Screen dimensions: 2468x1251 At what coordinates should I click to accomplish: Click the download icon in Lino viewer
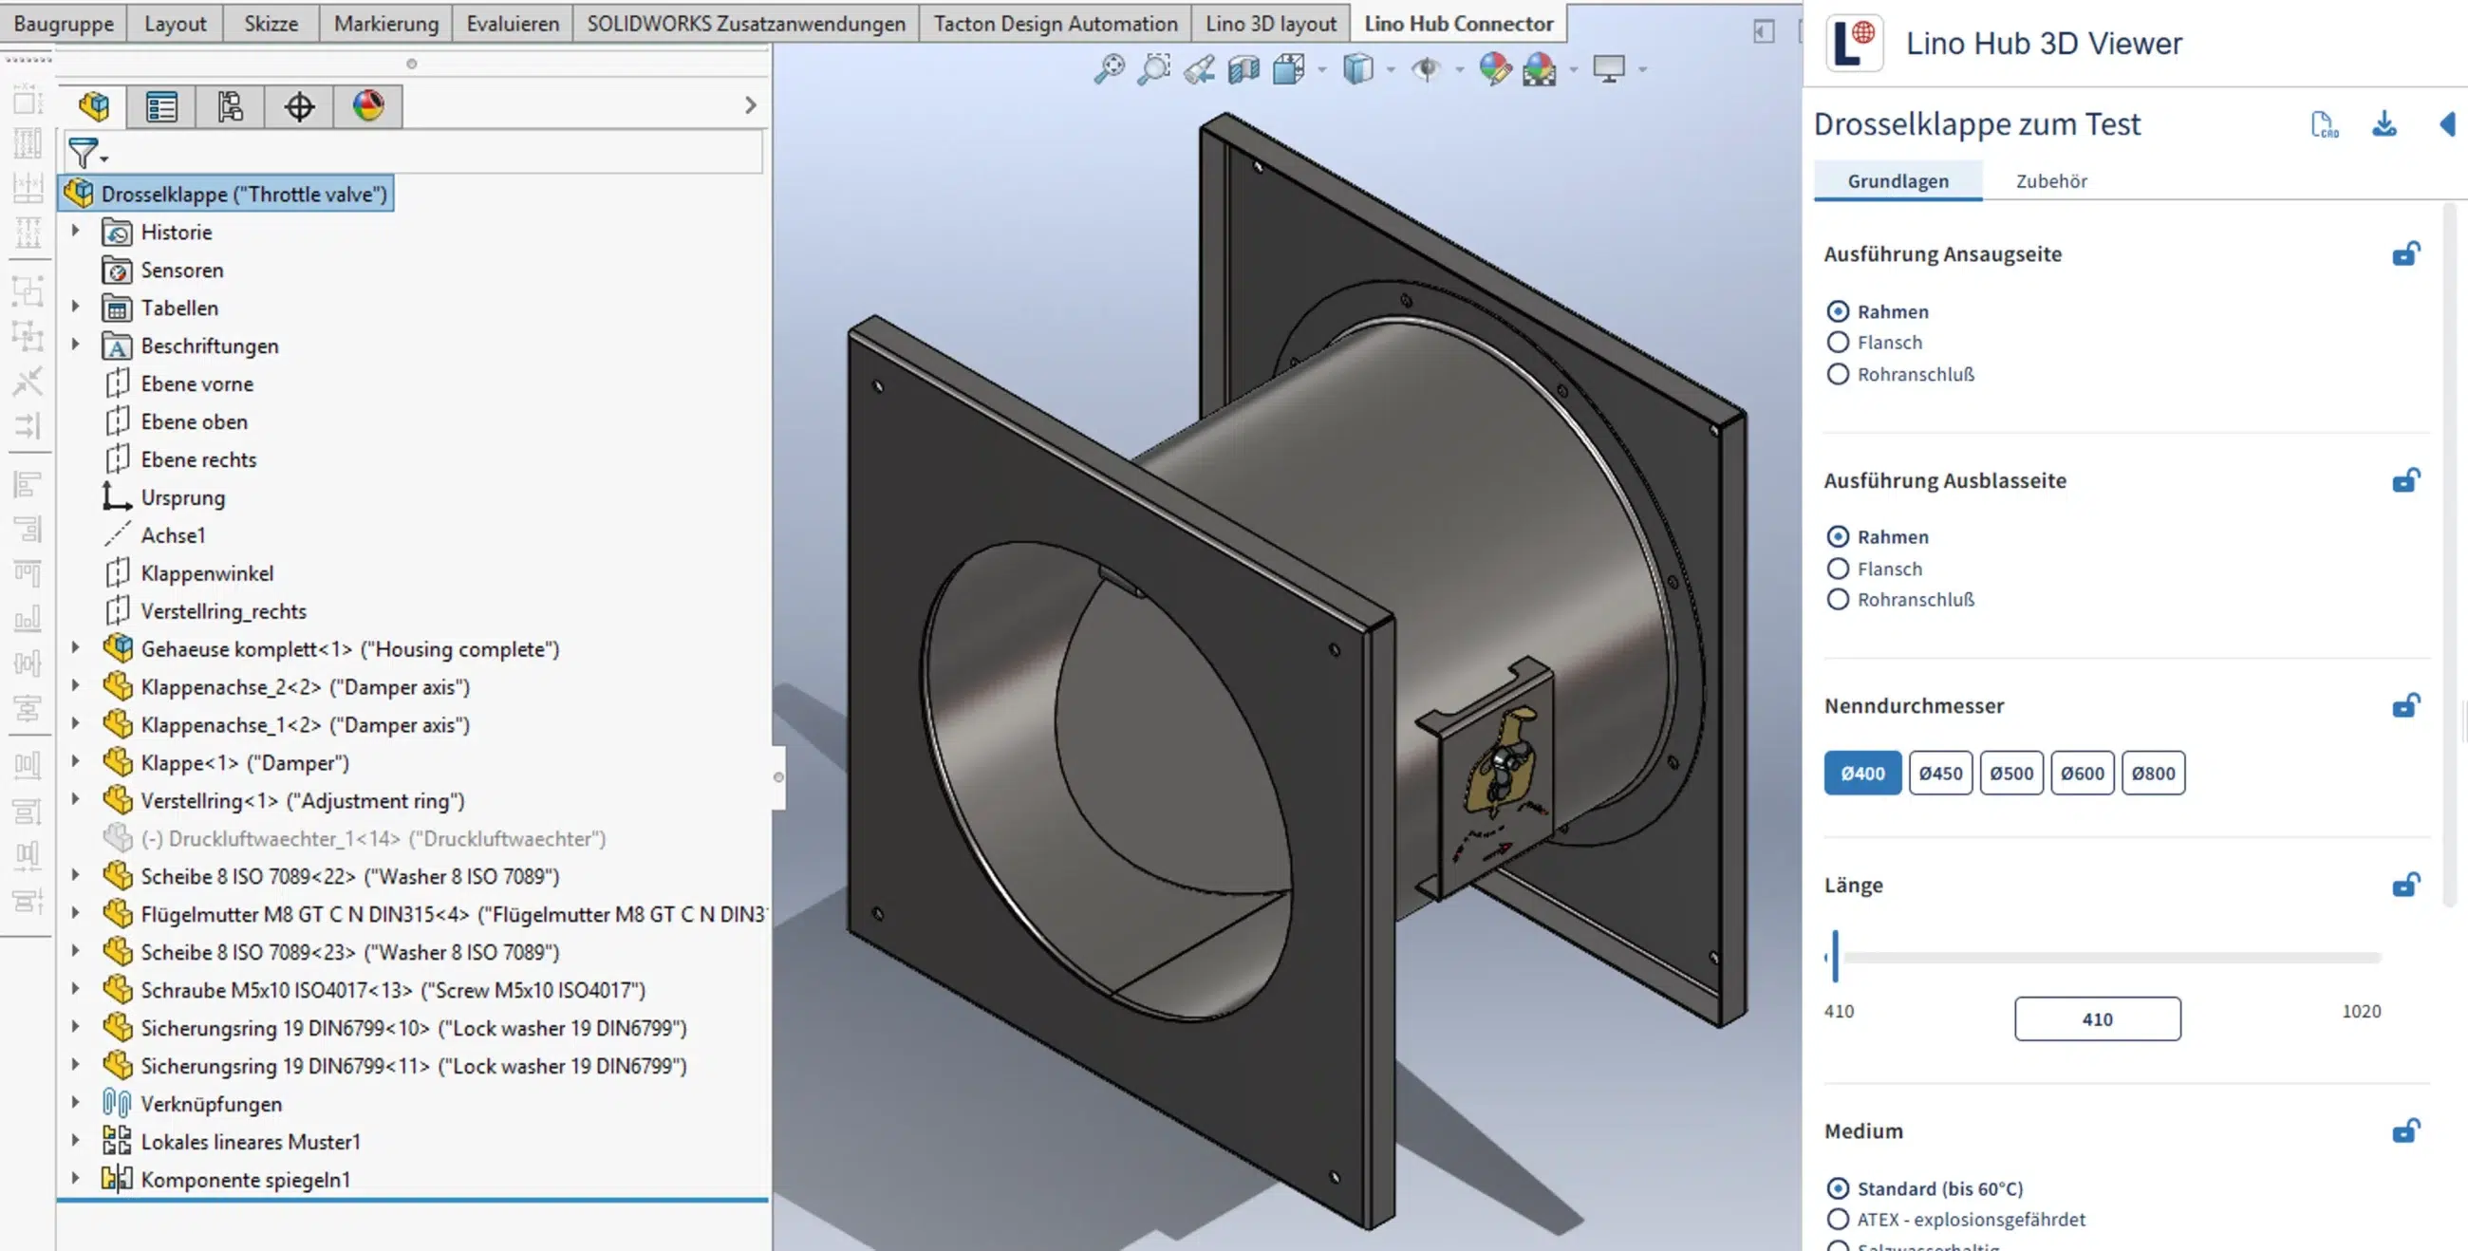(x=2384, y=123)
